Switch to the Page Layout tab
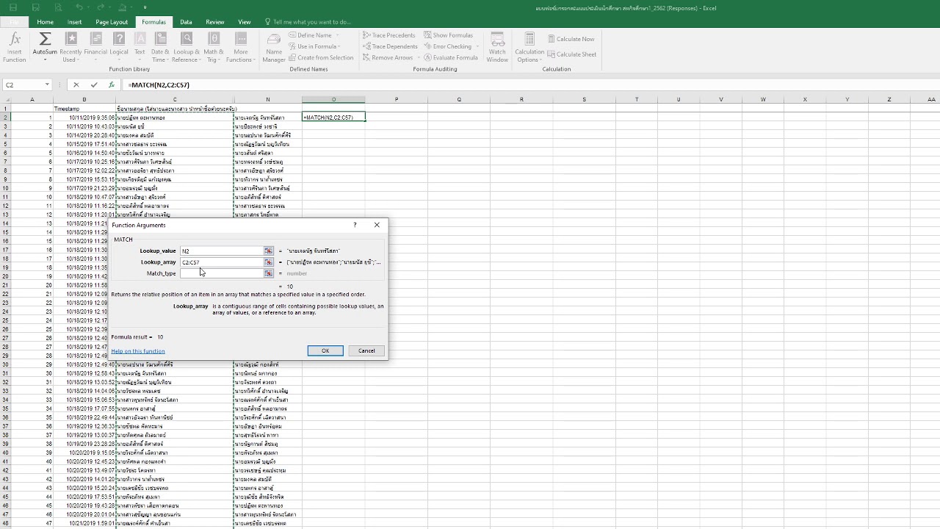Image resolution: width=940 pixels, height=529 pixels. point(112,22)
